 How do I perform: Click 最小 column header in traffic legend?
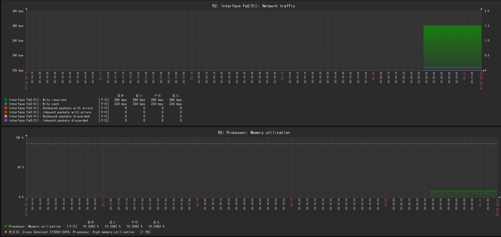(x=139, y=96)
